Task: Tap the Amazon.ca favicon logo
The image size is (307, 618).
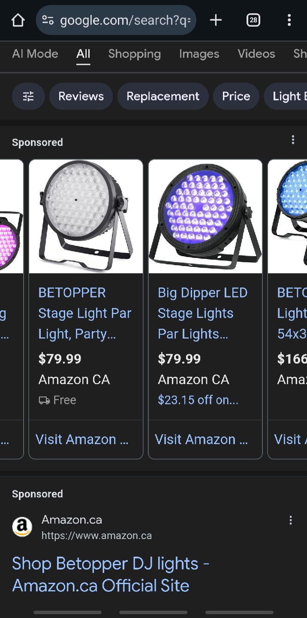Action: point(22,527)
